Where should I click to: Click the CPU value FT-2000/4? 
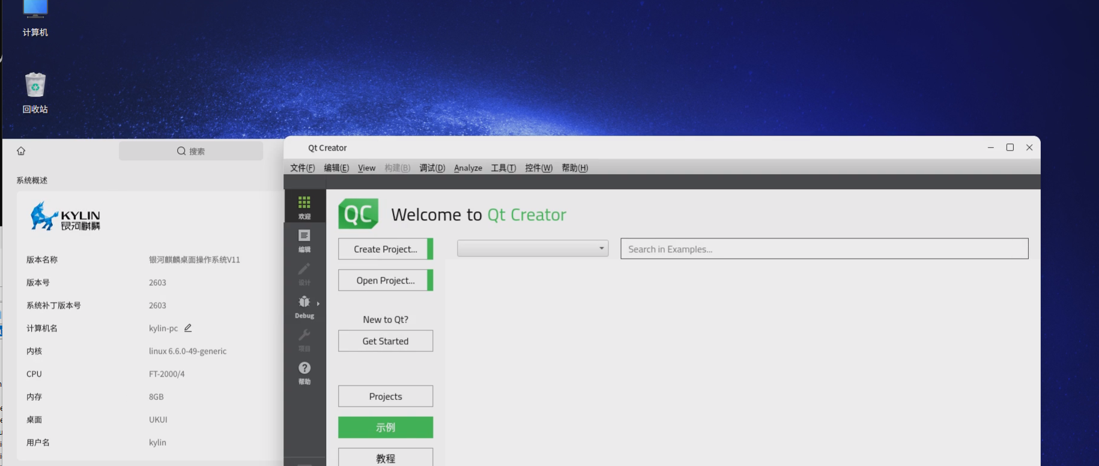click(167, 374)
